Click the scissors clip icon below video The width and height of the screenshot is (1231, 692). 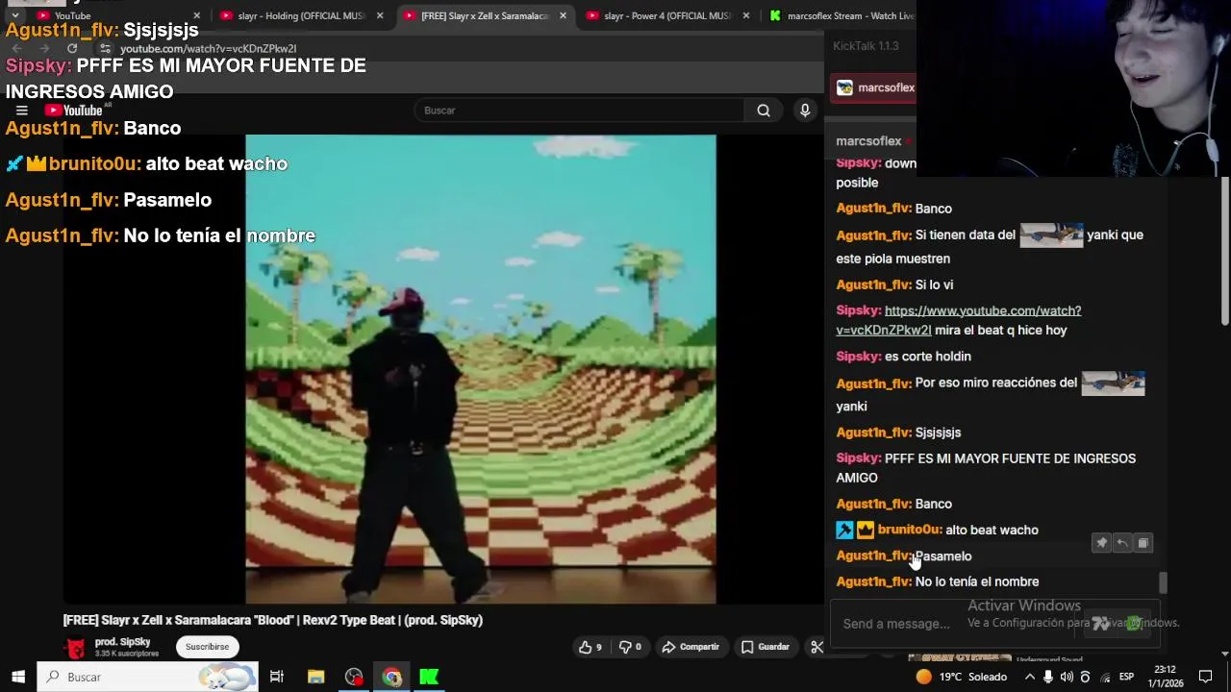click(x=816, y=647)
